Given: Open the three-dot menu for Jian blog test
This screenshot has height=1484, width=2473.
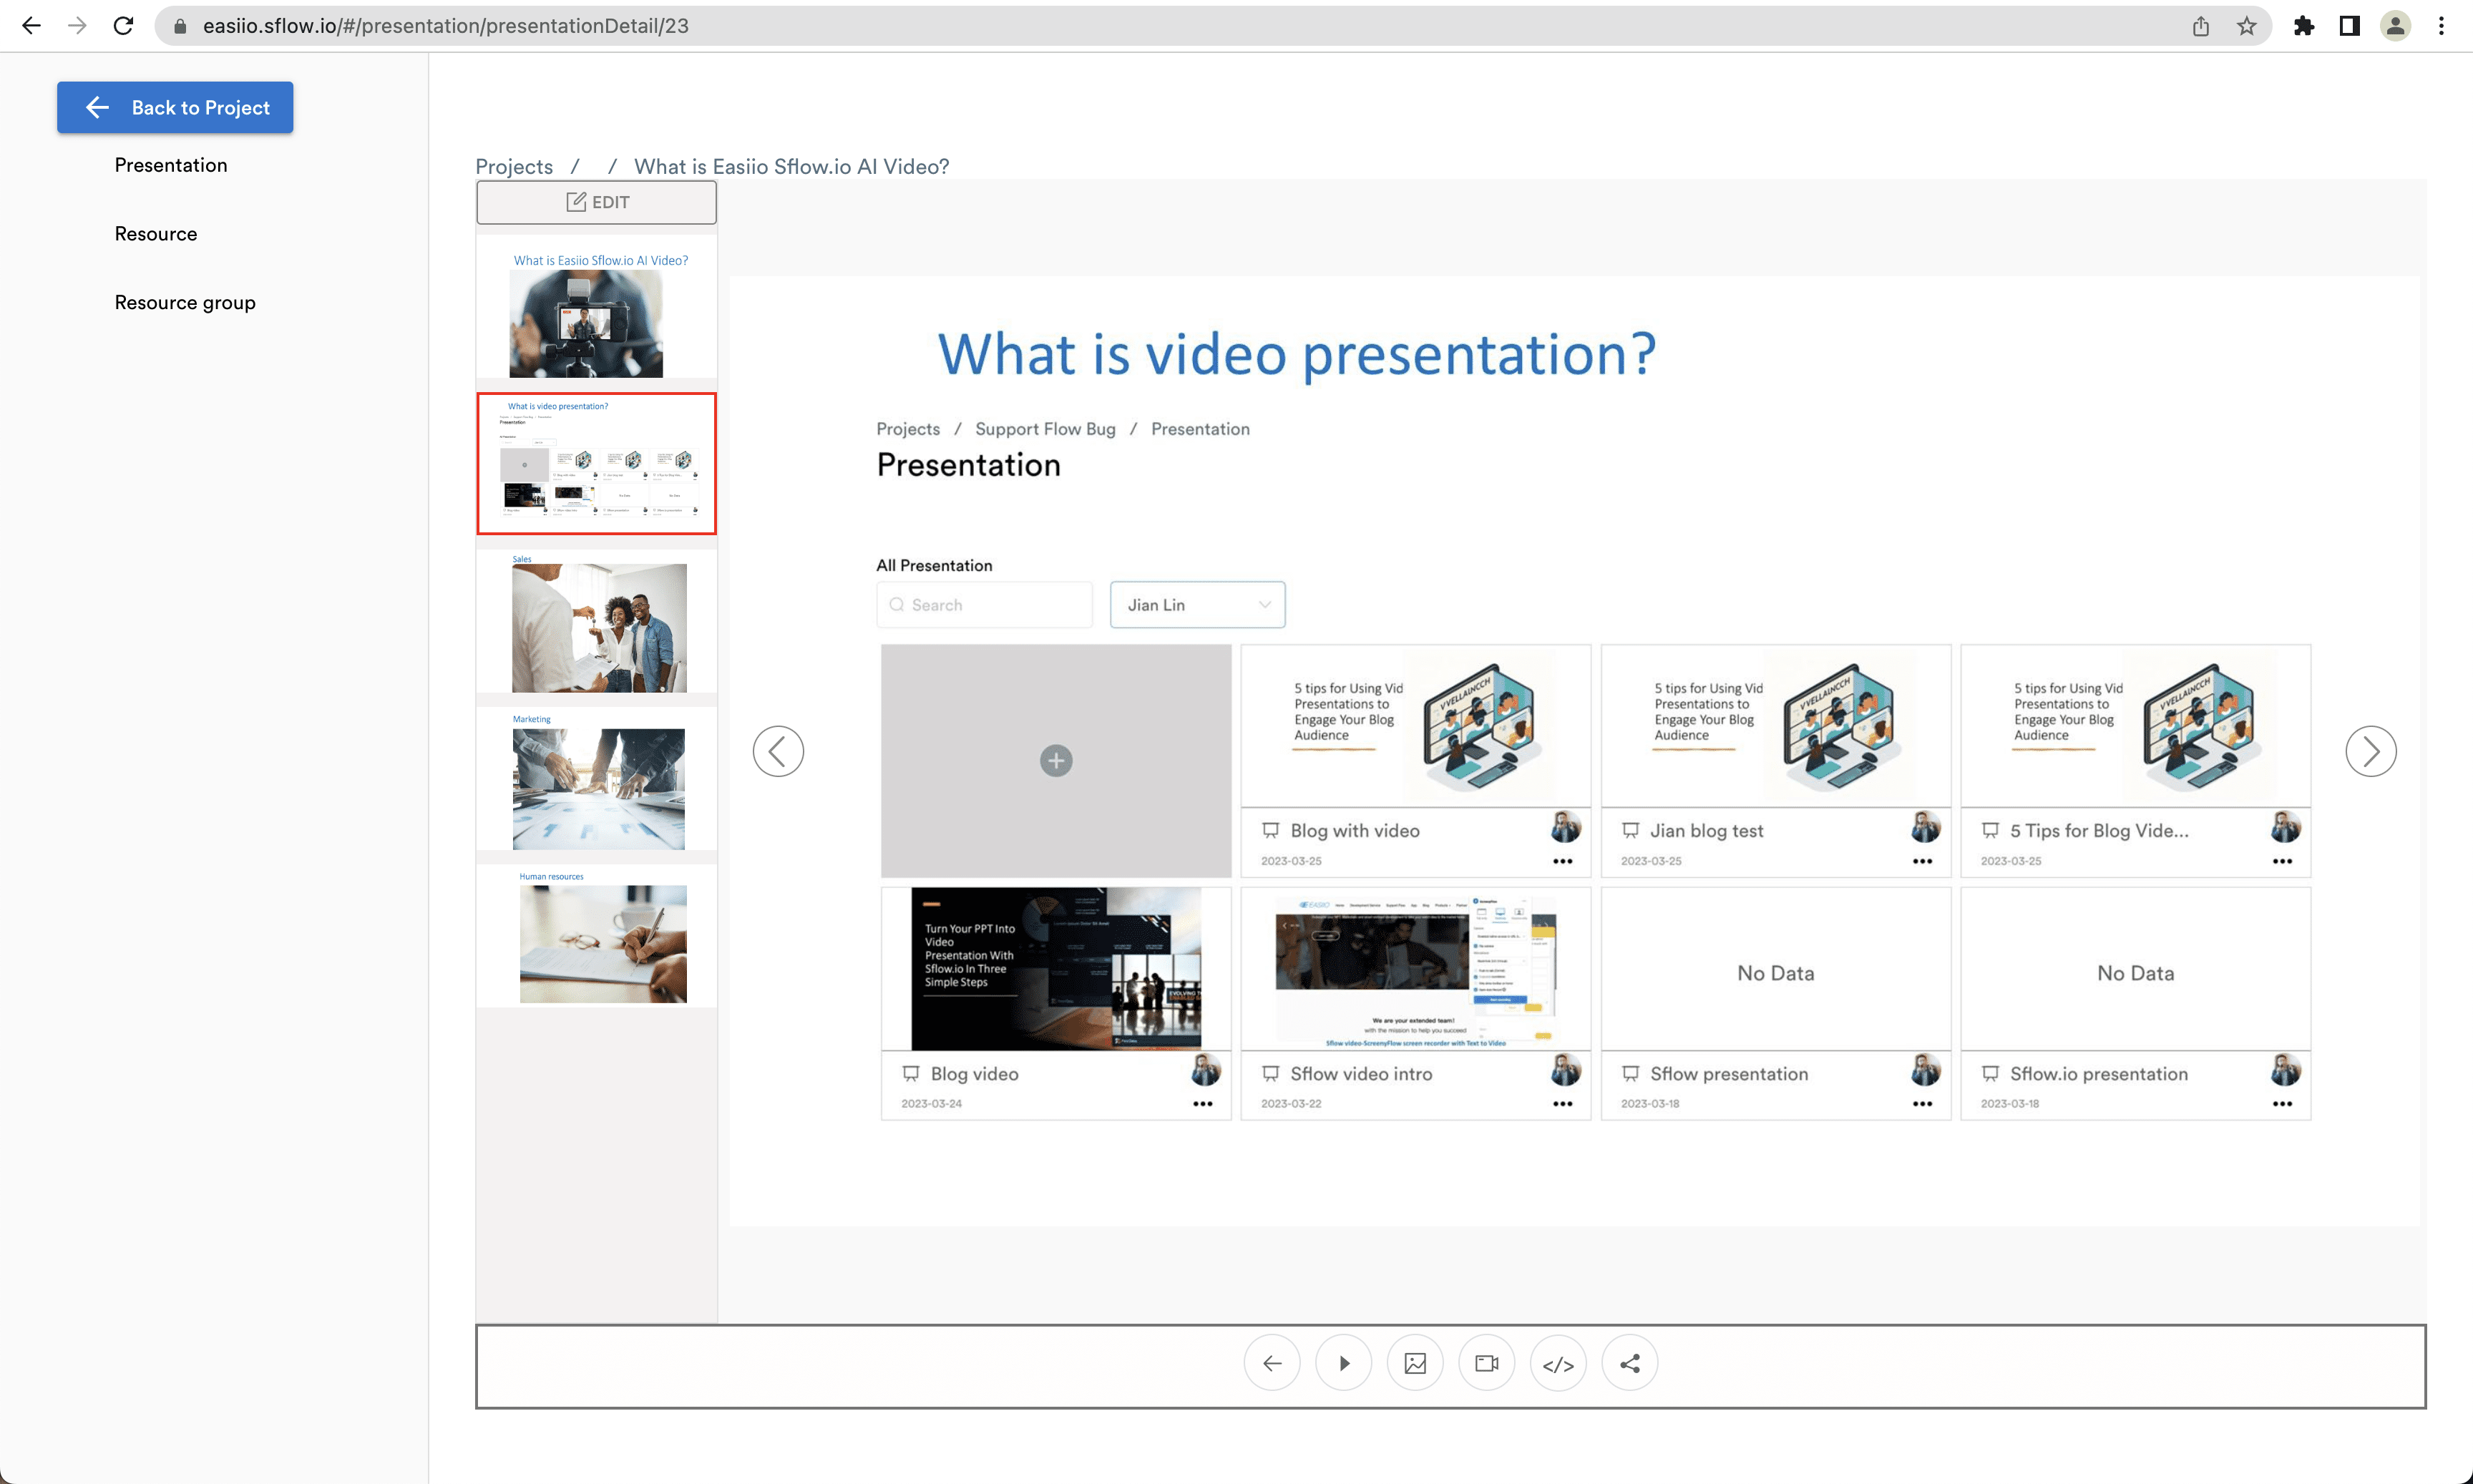Looking at the screenshot, I should pyautogui.click(x=1922, y=861).
